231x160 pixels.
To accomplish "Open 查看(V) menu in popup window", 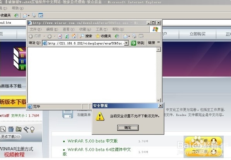I will [68, 29].
